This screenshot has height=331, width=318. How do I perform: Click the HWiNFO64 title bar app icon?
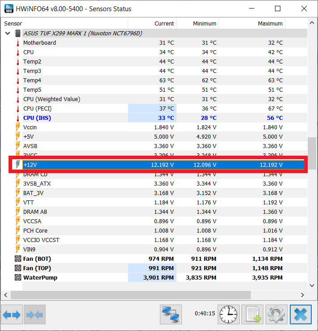[x=9, y=8]
